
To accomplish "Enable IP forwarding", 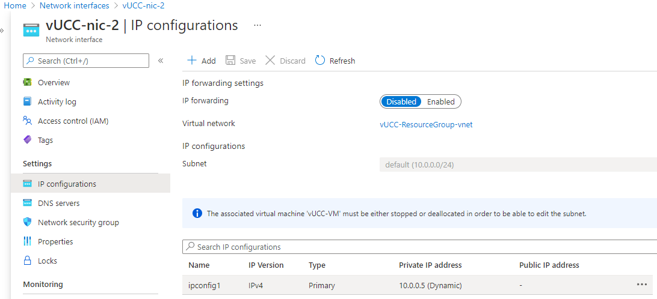I will pos(440,101).
